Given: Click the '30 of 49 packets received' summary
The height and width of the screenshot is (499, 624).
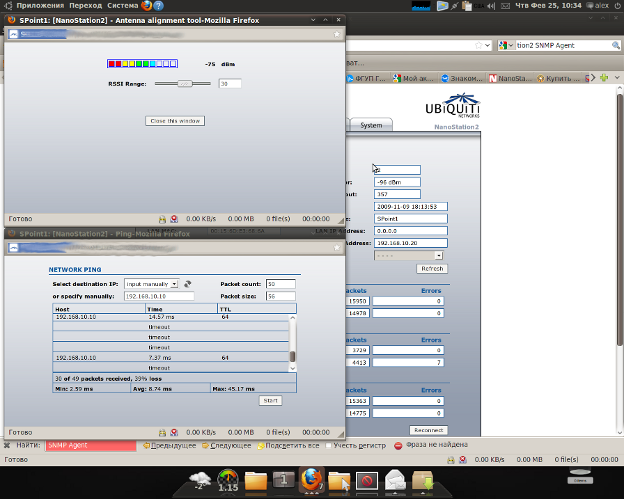Looking at the screenshot, I should (108, 379).
